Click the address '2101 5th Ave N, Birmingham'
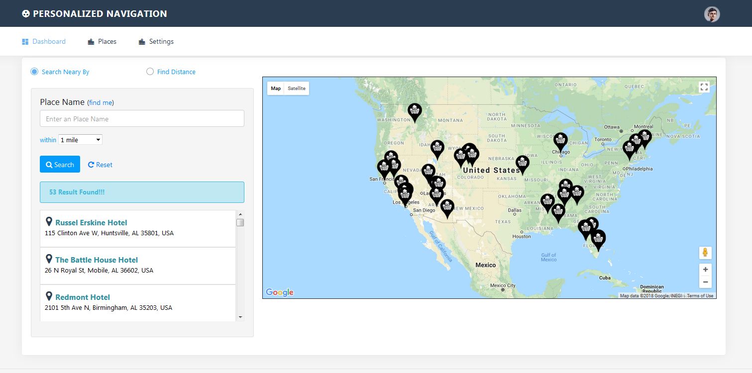Screen dimensions: 752x373 (108, 308)
